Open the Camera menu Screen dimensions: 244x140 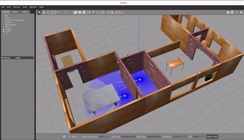tap(16, 7)
